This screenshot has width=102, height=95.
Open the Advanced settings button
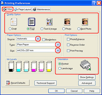pos(87,83)
